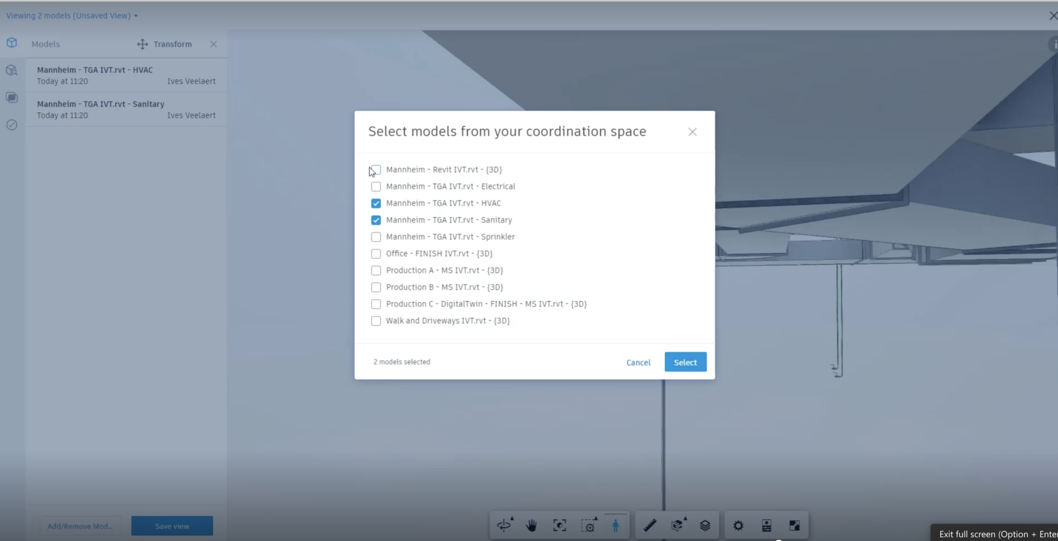Expand the Viewing 2 models view dropdown
The width and height of the screenshot is (1058, 541).
coord(72,16)
